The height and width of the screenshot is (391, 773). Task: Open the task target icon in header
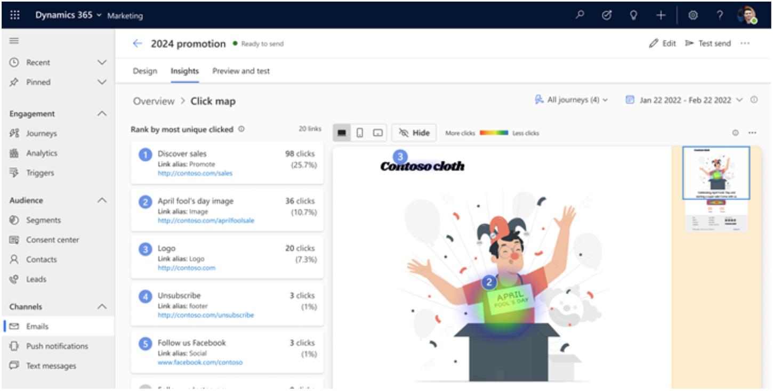607,15
